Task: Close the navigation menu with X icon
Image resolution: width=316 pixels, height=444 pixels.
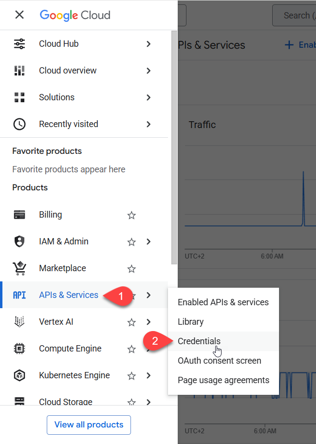Action: [19, 15]
